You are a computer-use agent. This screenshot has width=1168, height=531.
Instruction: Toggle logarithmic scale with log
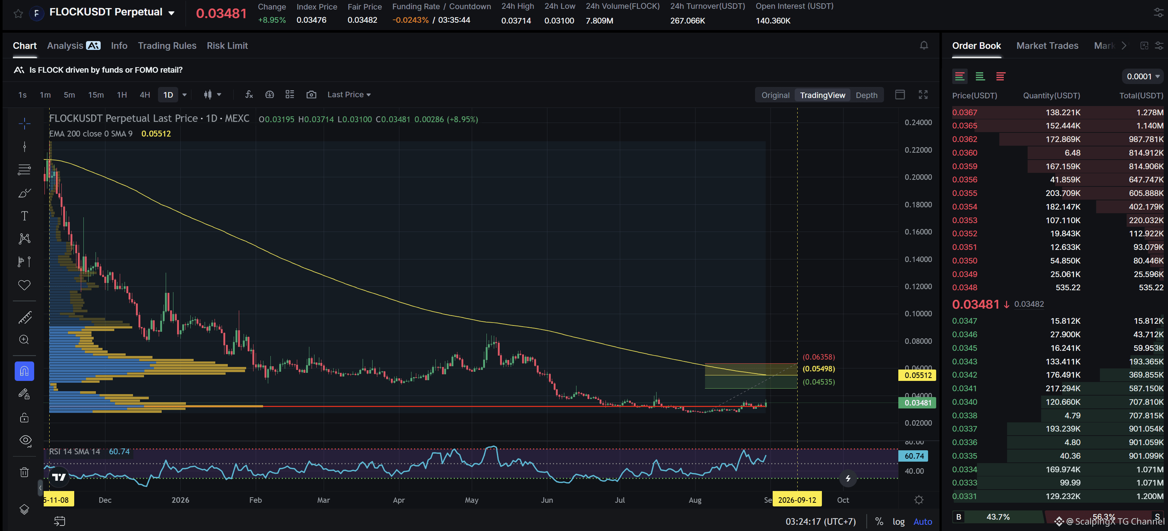pos(898,521)
